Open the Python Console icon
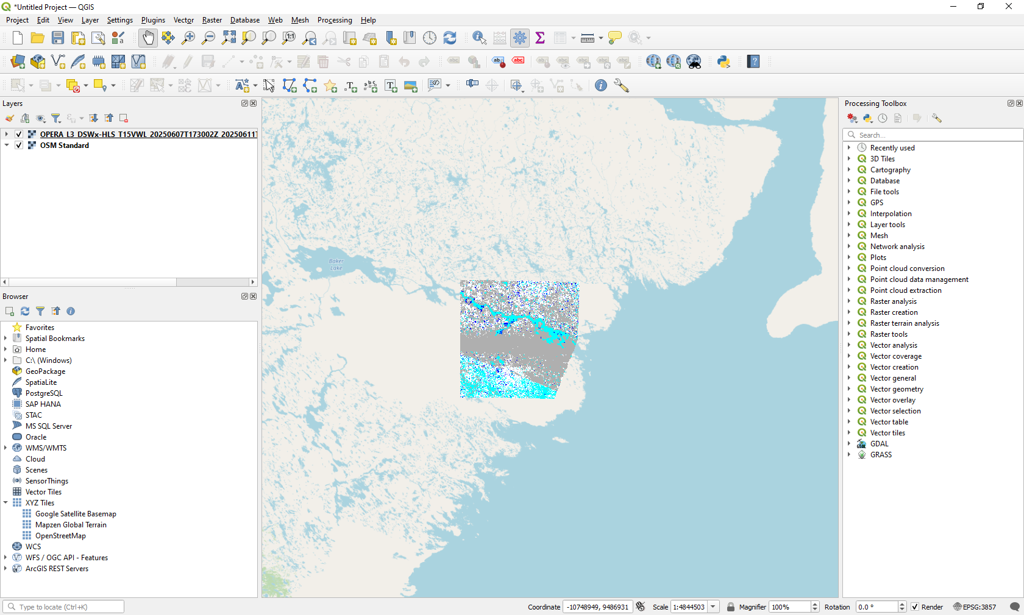 [724, 61]
